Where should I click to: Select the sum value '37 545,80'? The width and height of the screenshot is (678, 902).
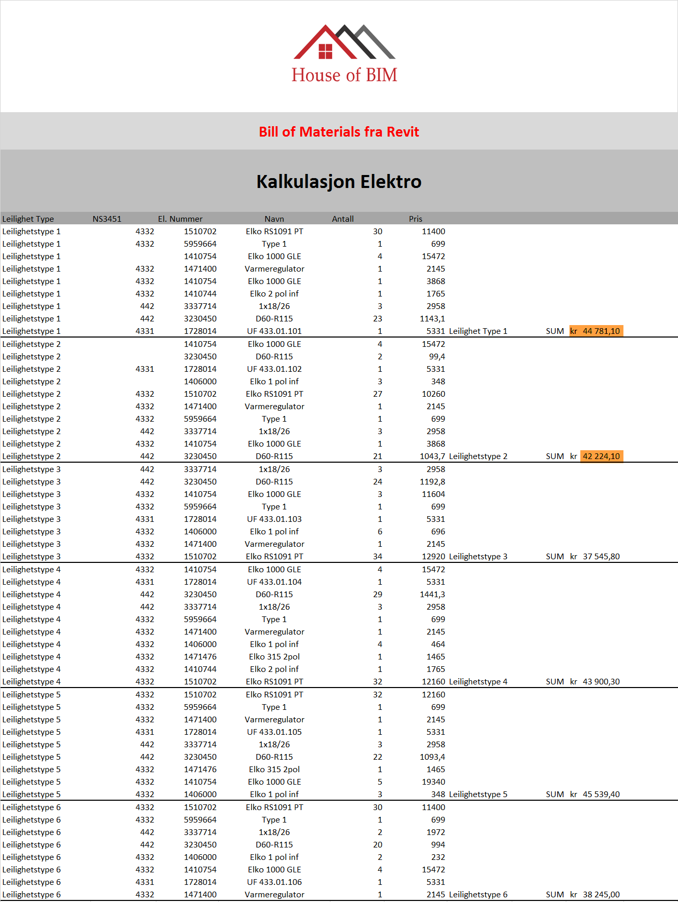click(601, 556)
